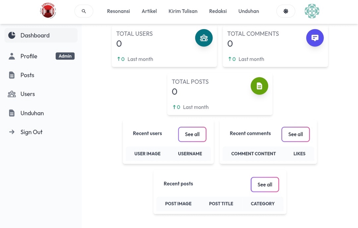
Task: See all recent posts
Action: 265,185
